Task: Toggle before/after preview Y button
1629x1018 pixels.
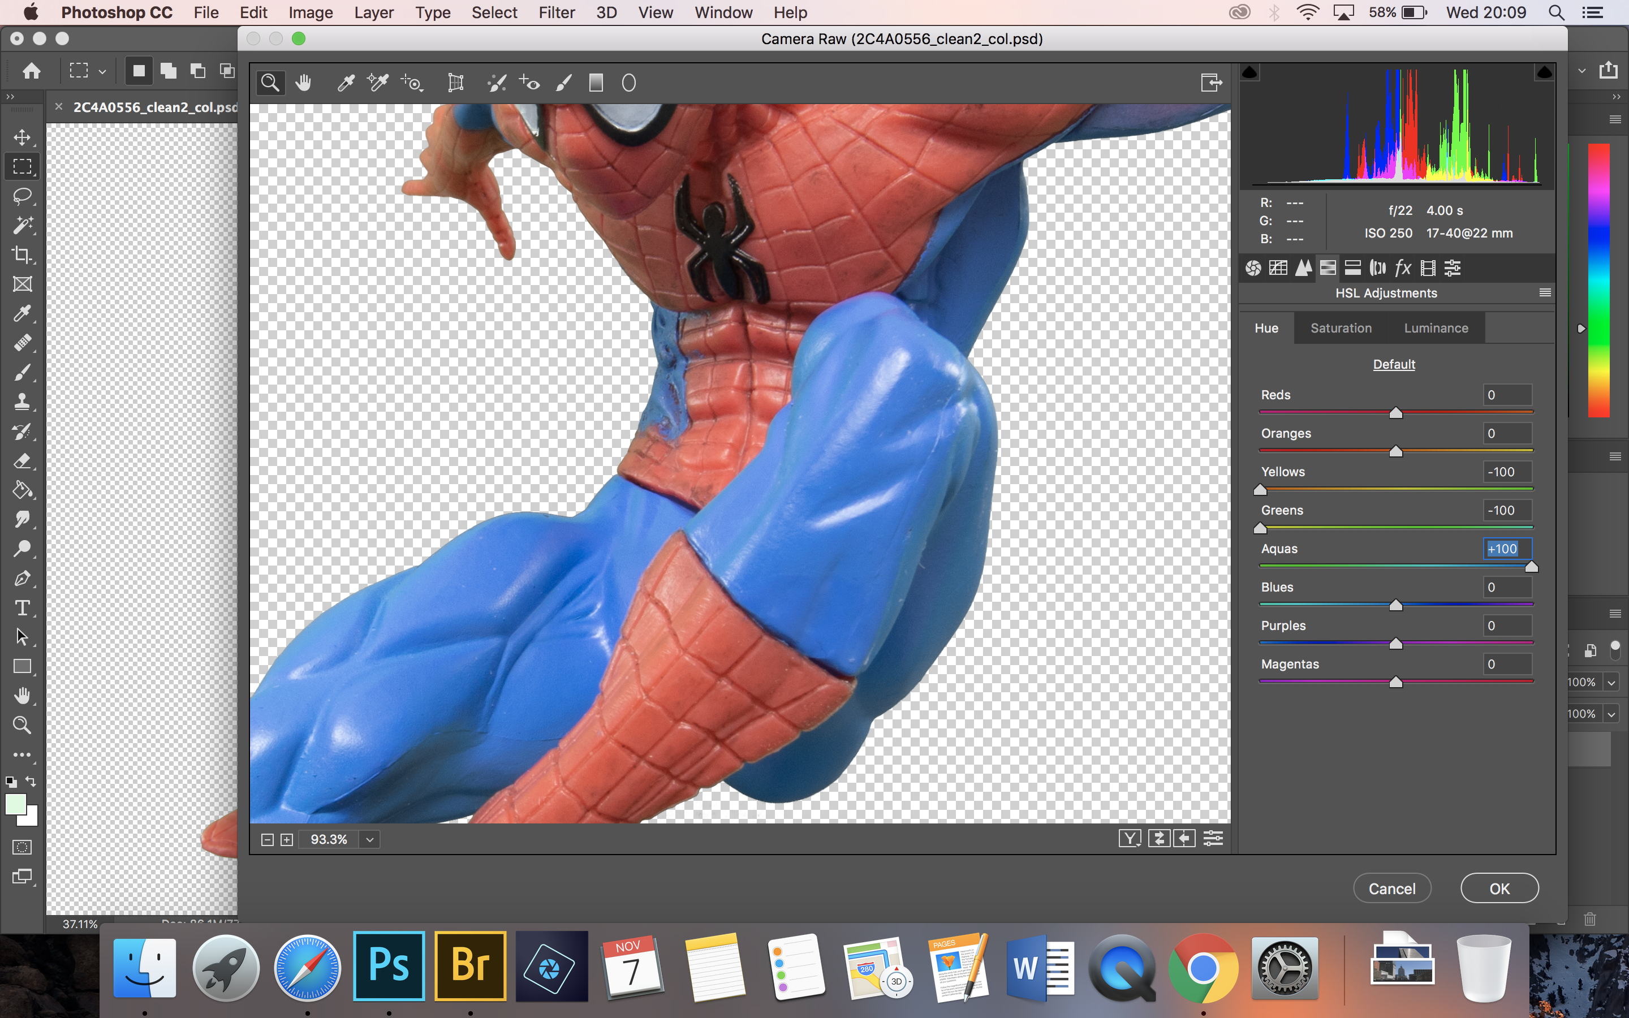Action: tap(1130, 838)
